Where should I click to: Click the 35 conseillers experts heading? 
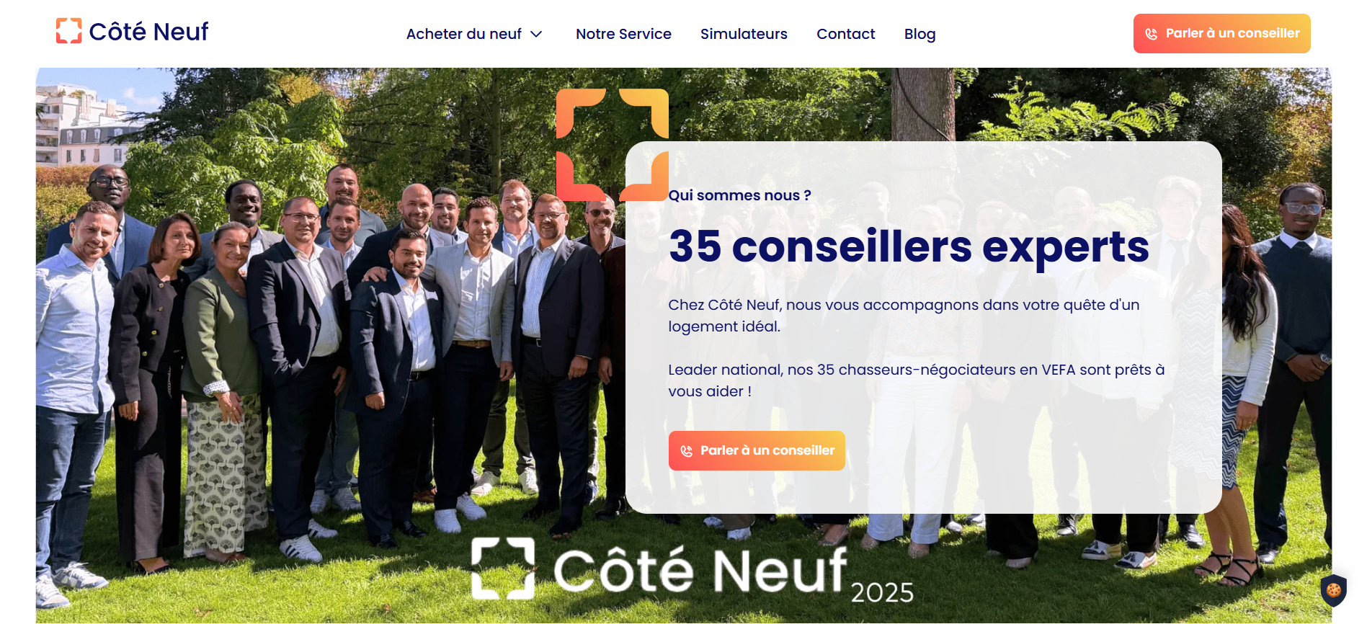click(x=909, y=246)
